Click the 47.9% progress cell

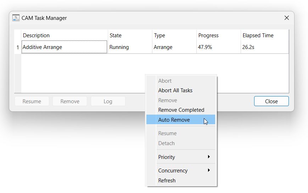[218, 47]
